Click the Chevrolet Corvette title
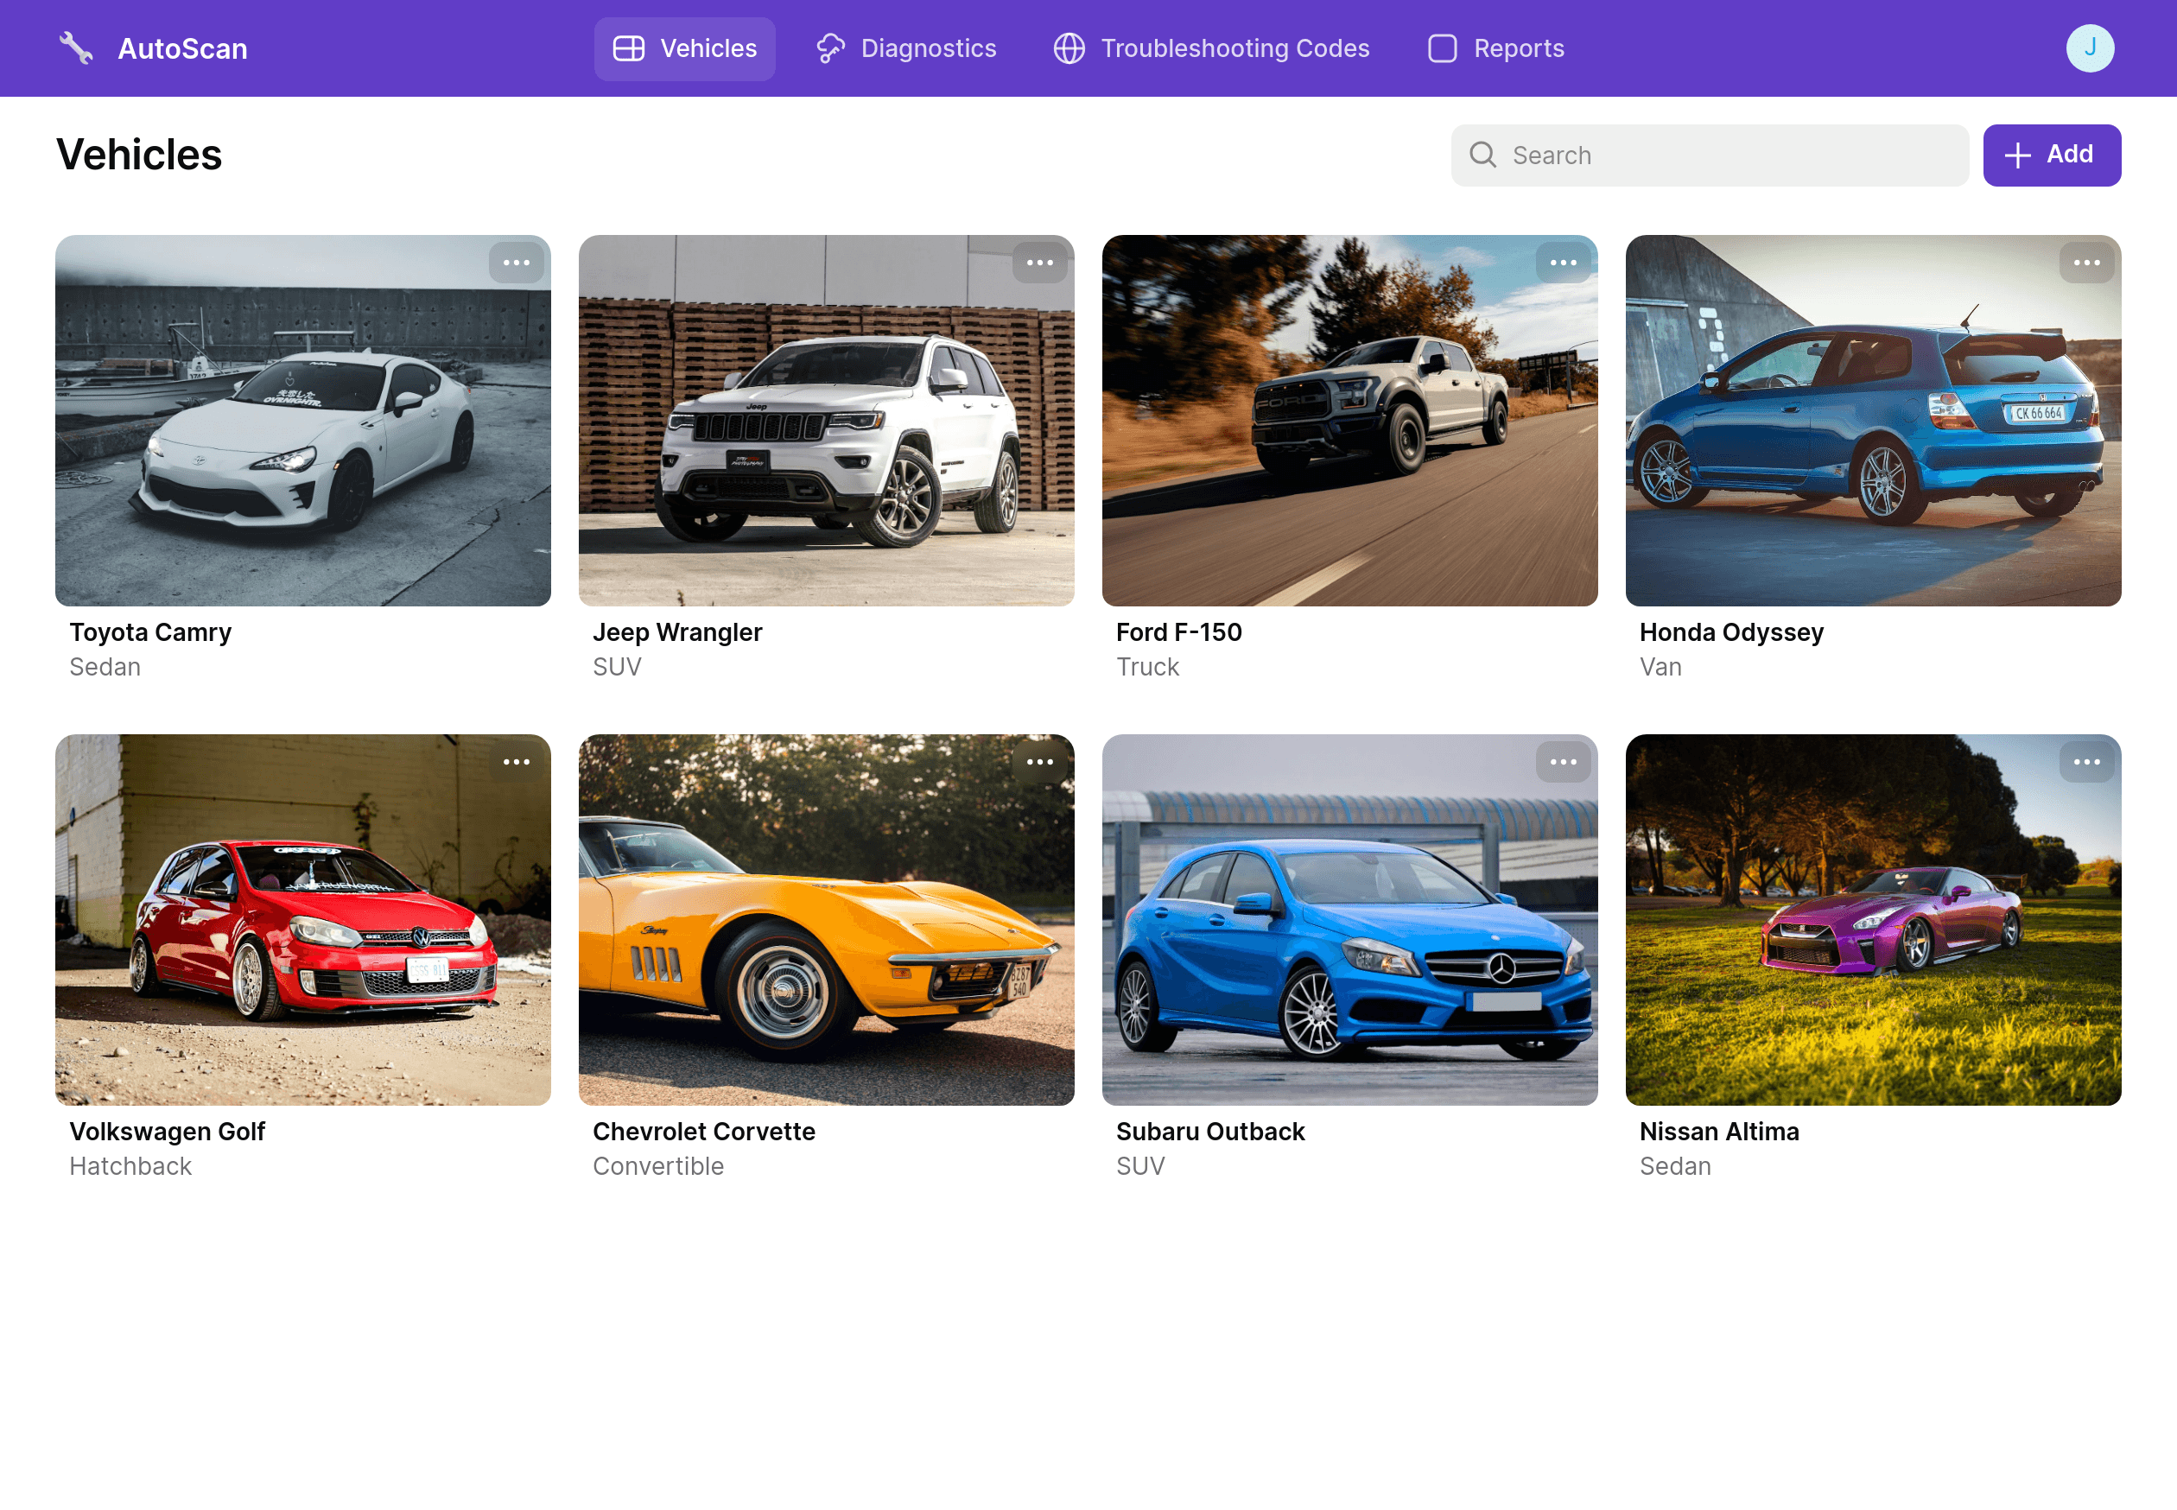This screenshot has width=2177, height=1510. [x=703, y=1131]
